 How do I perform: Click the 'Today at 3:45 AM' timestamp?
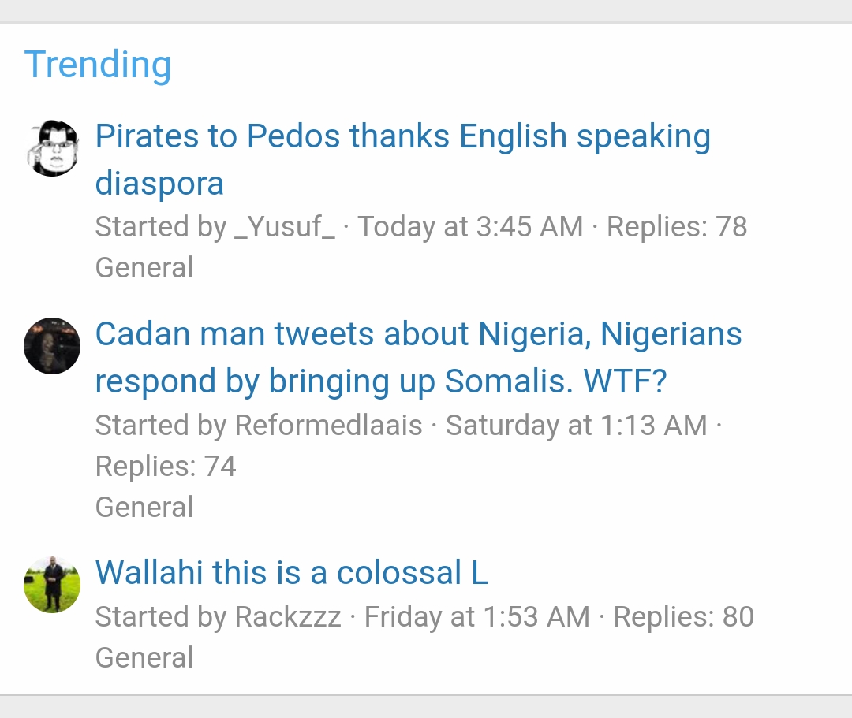point(470,227)
